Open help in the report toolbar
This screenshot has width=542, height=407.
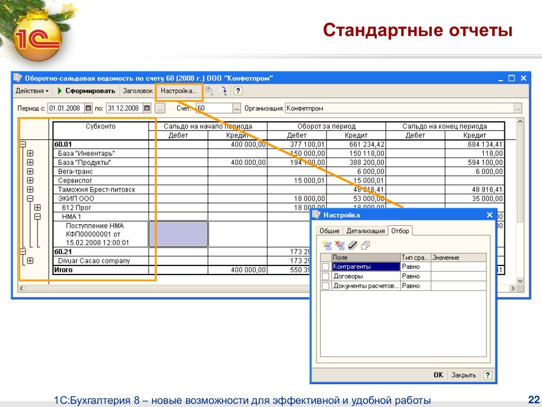pos(238,91)
